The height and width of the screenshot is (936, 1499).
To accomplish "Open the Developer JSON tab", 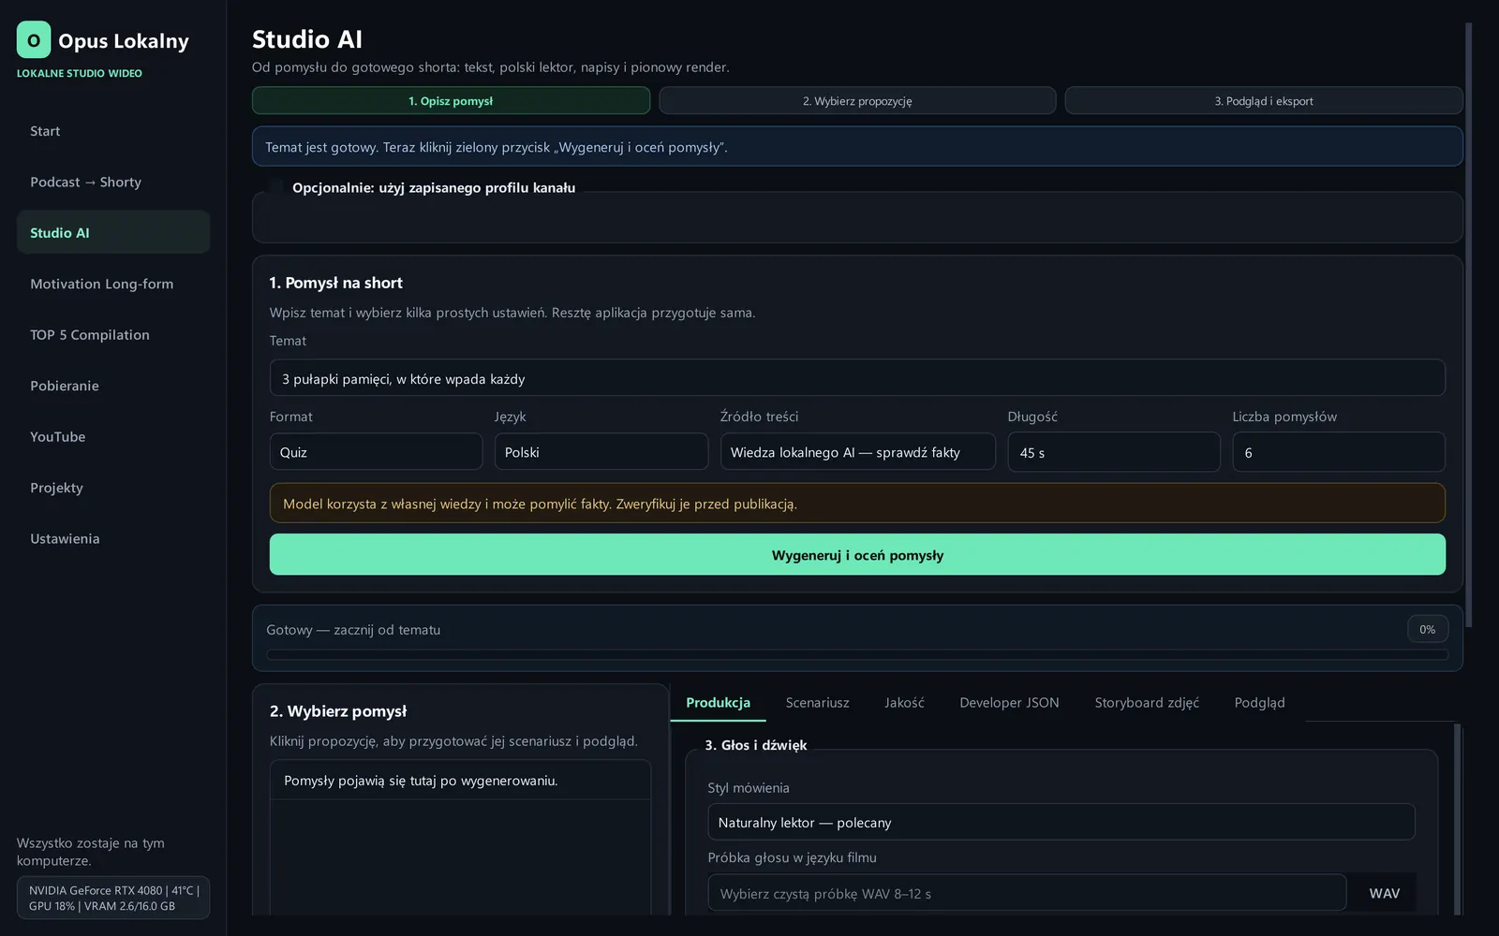I will tap(1009, 703).
